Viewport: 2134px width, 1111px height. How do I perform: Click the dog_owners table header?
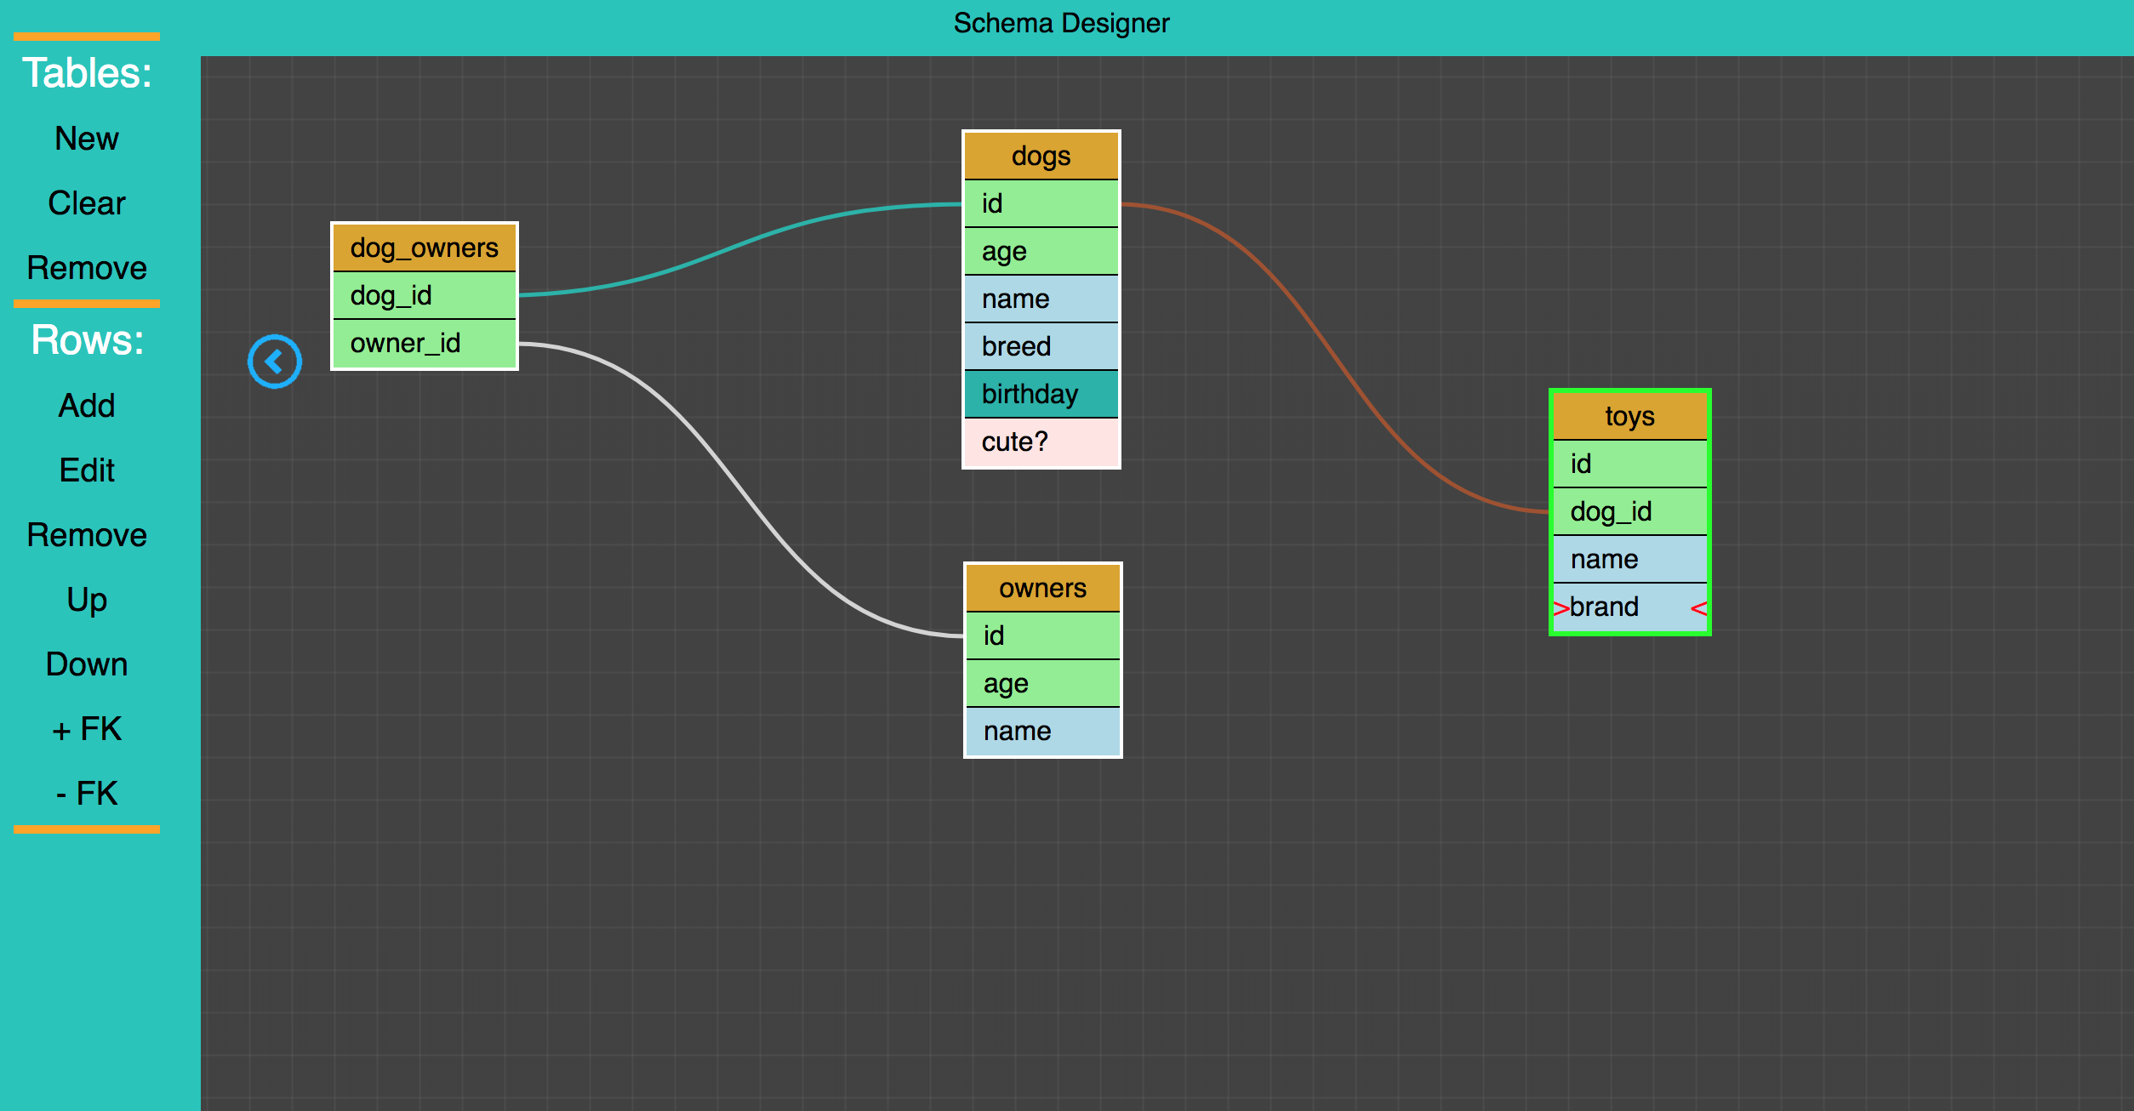[424, 248]
